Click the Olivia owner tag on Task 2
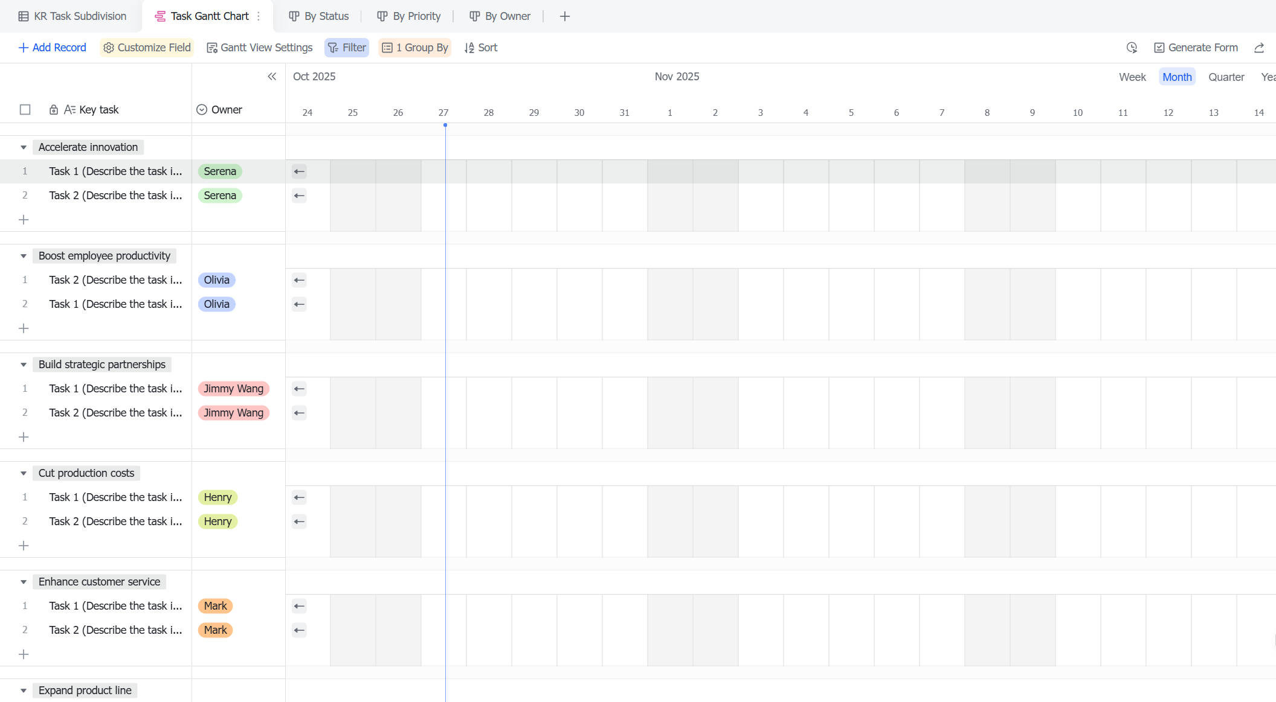The image size is (1276, 702). pyautogui.click(x=217, y=280)
